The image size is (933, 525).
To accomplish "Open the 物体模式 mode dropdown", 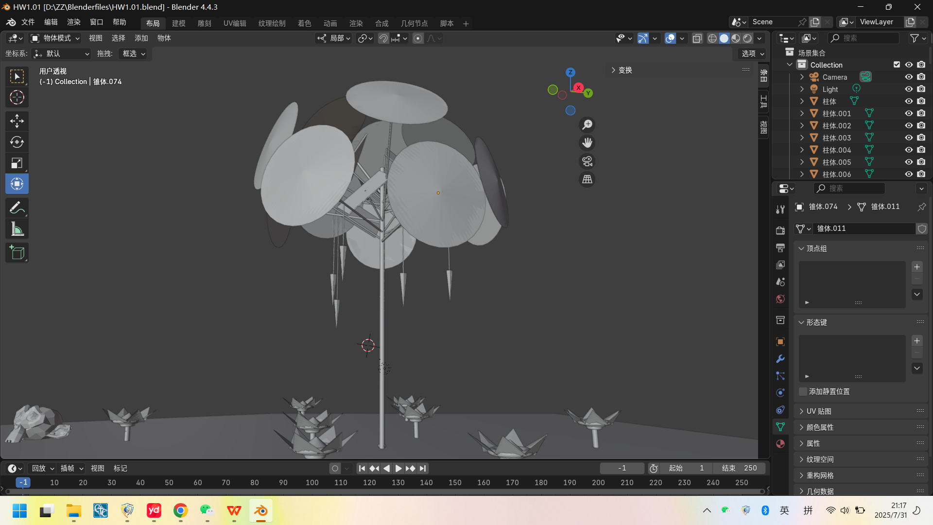I will tap(55, 38).
